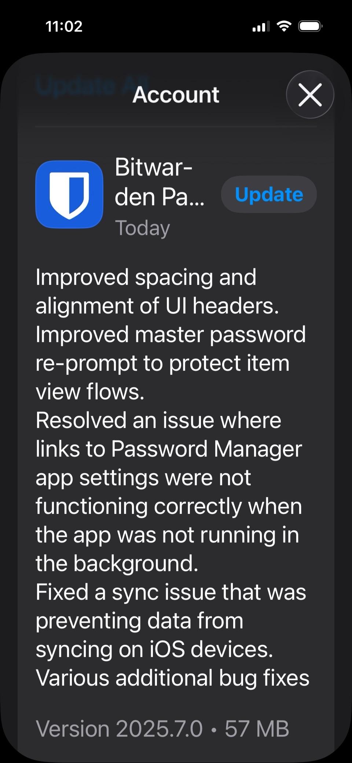The height and width of the screenshot is (763, 352).
Task: Tap the blue Update button for Bitwarden
Action: (x=269, y=194)
